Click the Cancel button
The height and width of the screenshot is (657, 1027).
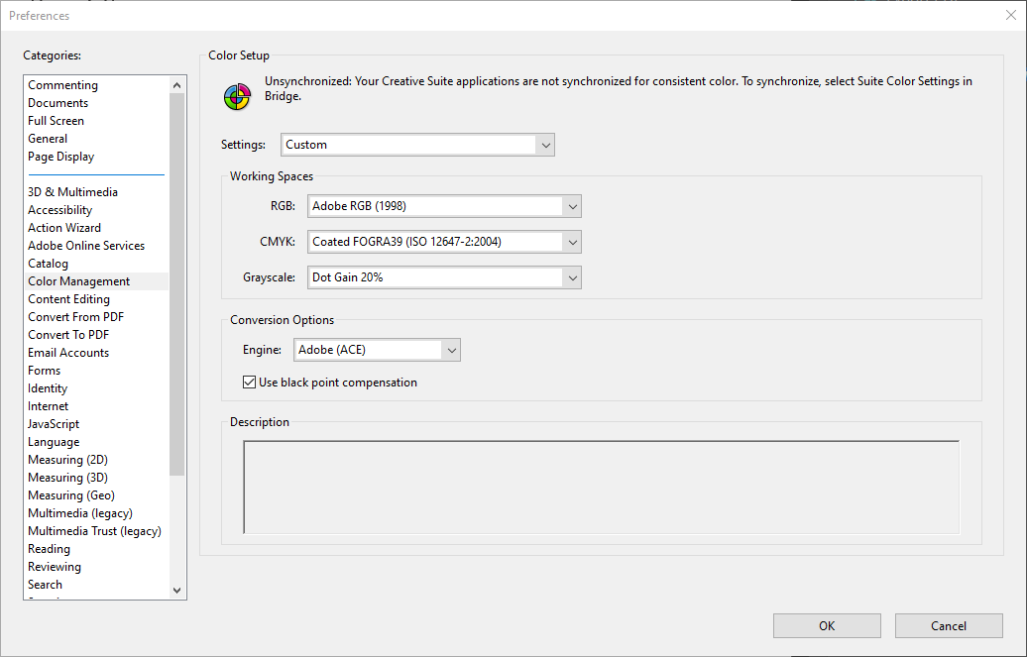pyautogui.click(x=949, y=625)
